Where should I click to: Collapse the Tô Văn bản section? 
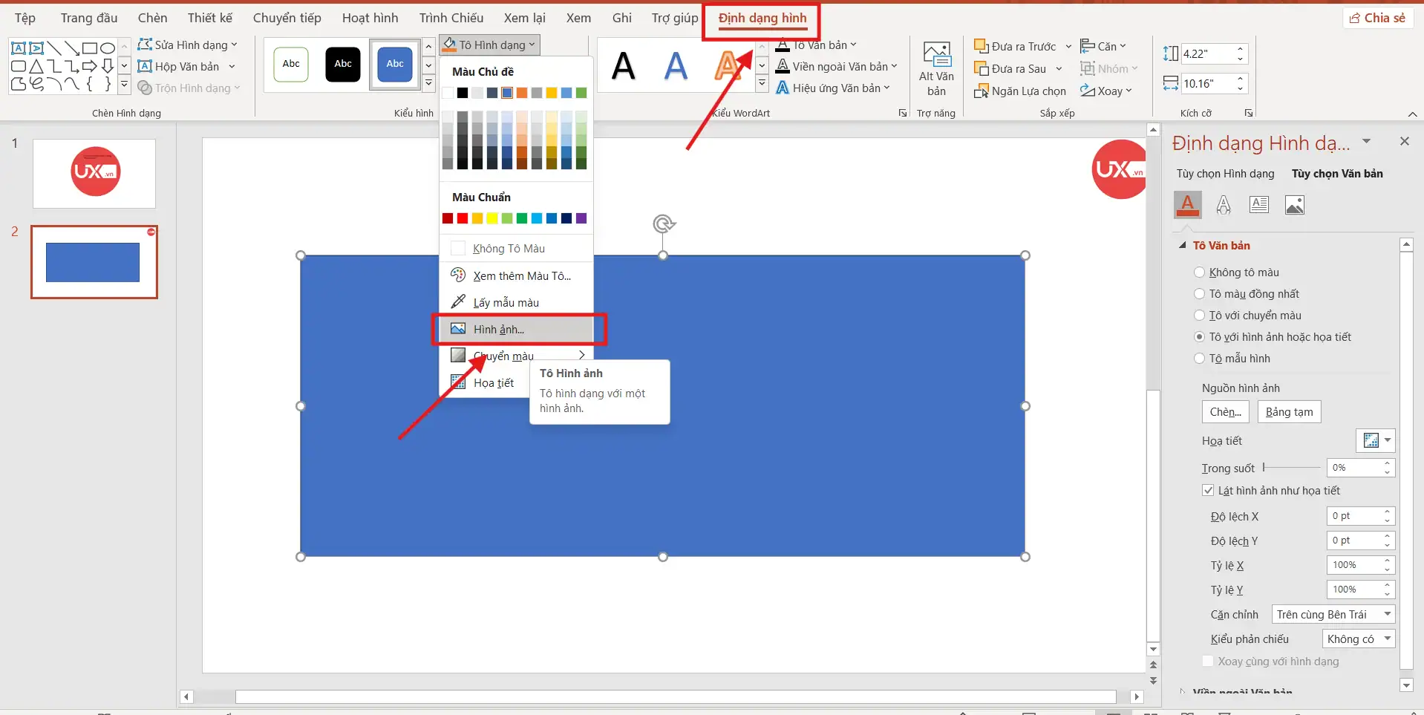point(1183,246)
